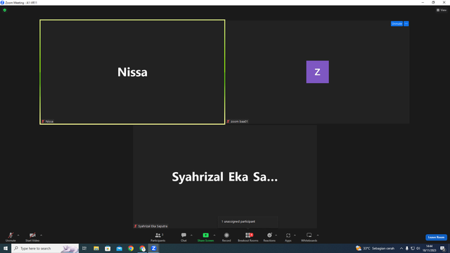Image resolution: width=450 pixels, height=253 pixels.
Task: Open the Whiteboards tool
Action: pyautogui.click(x=309, y=237)
